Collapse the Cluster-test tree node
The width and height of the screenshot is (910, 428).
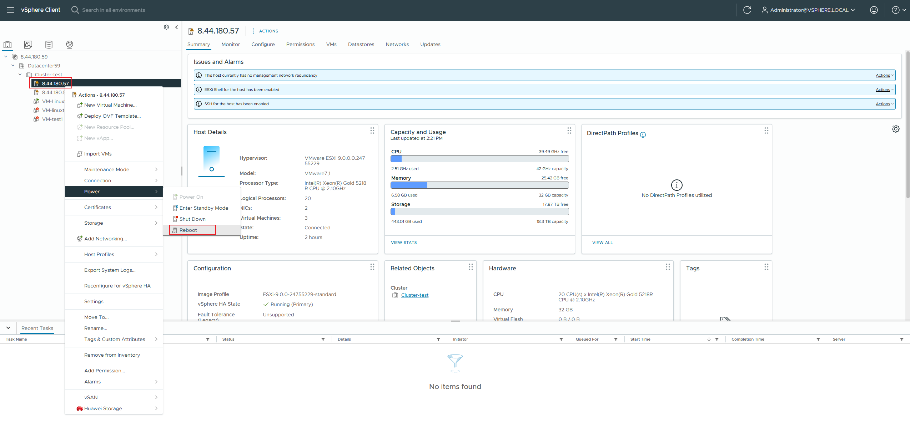pos(20,74)
